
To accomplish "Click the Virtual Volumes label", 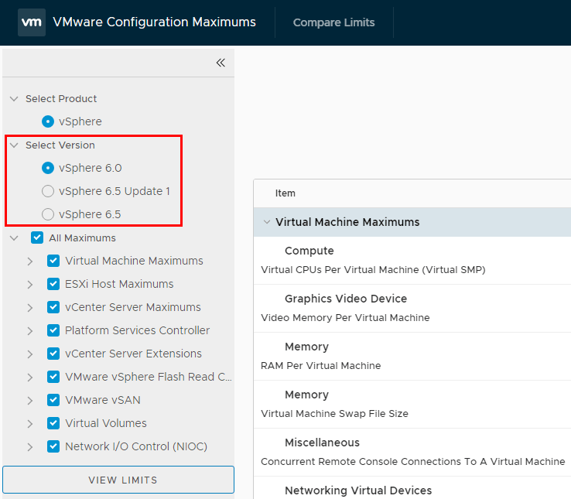I will coord(105,423).
